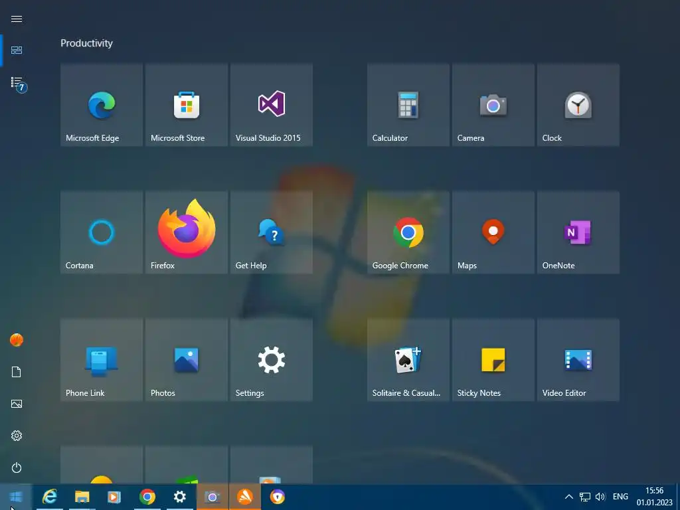The height and width of the screenshot is (510, 680).
Task: Open the Photos tile
Action: point(187,360)
